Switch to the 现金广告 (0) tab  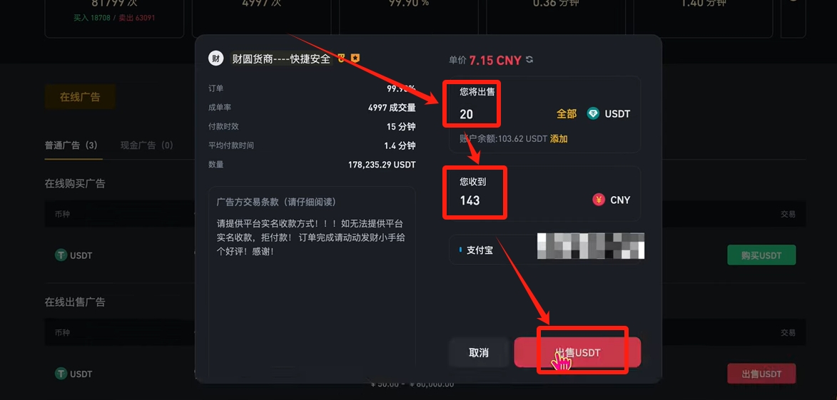[147, 145]
